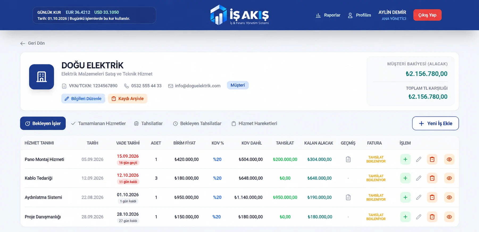This screenshot has width=479, height=232.
Task: Show the Hizmet Hareketleri tab
Action: pyautogui.click(x=254, y=124)
